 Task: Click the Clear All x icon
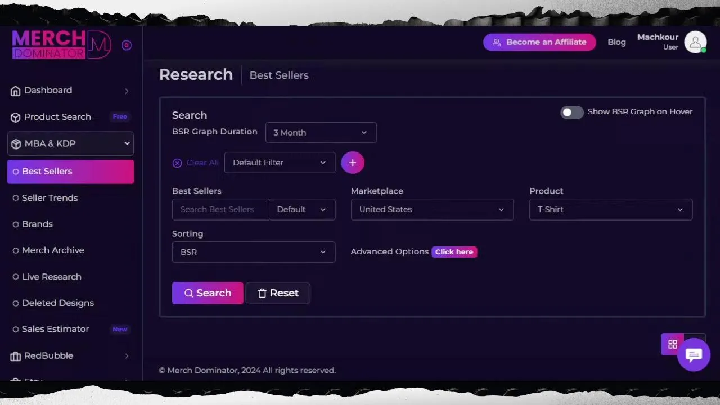click(x=177, y=163)
